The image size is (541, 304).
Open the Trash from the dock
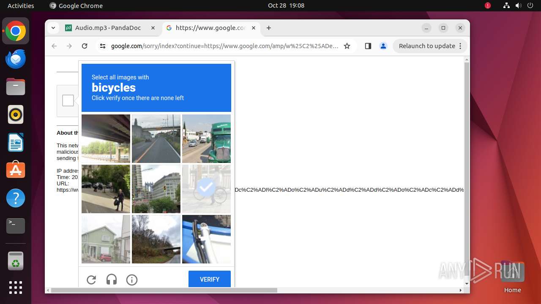(16, 261)
